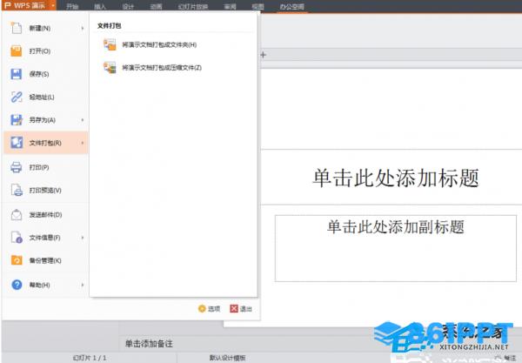Click the Save As (另存为) icon
The image size is (522, 363).
[x=17, y=120]
